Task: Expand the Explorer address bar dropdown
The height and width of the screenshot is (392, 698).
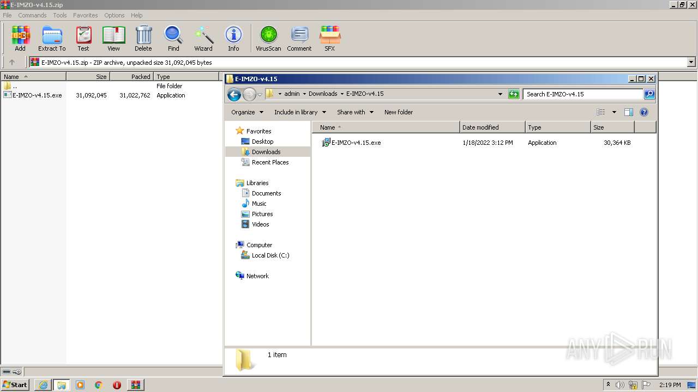Action: click(500, 94)
